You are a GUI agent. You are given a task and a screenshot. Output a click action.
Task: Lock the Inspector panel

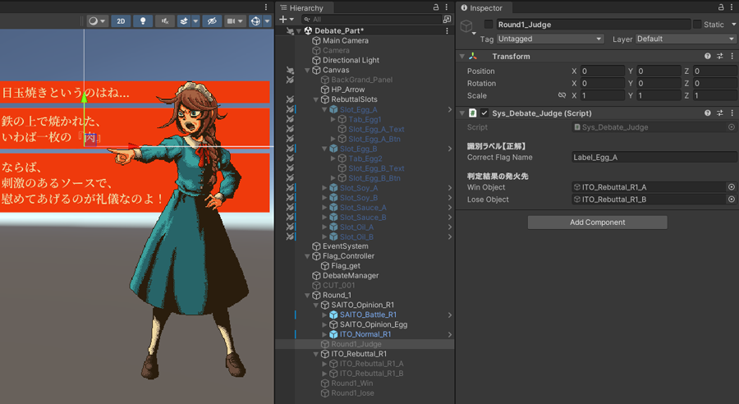point(719,7)
